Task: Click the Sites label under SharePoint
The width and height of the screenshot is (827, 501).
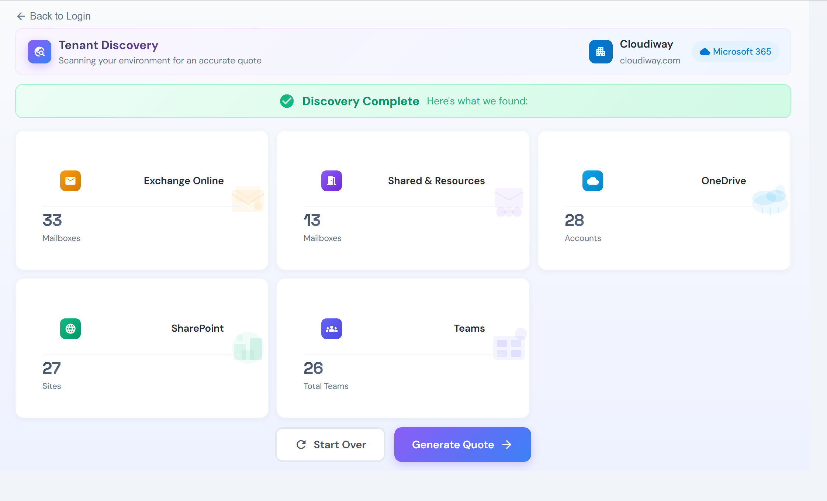Action: tap(52, 386)
